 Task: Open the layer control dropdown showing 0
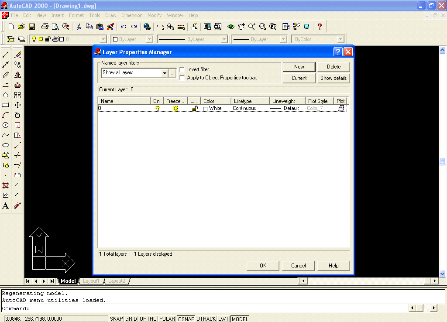103,39
